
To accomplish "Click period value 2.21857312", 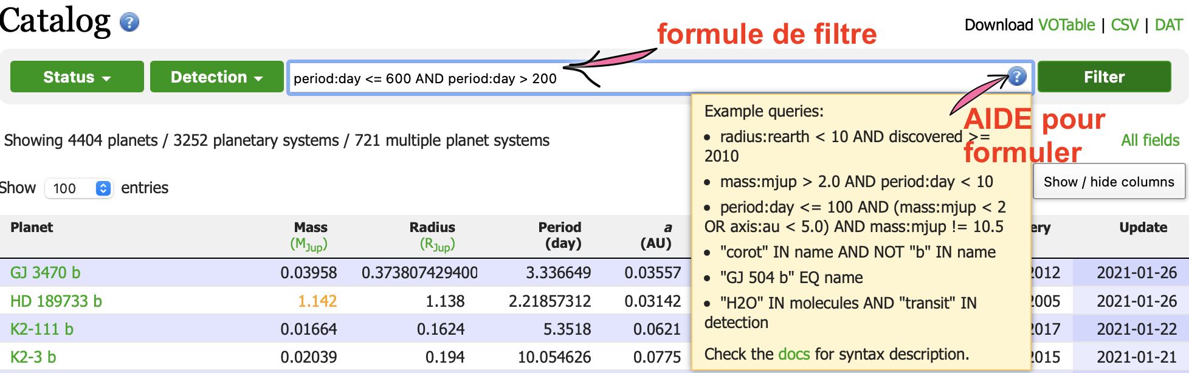I will pyautogui.click(x=550, y=301).
